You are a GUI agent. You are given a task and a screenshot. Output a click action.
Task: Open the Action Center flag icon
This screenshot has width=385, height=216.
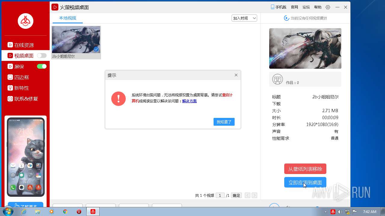[355, 211]
